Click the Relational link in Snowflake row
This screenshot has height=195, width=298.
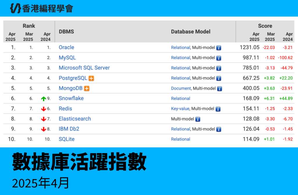pos(180,98)
